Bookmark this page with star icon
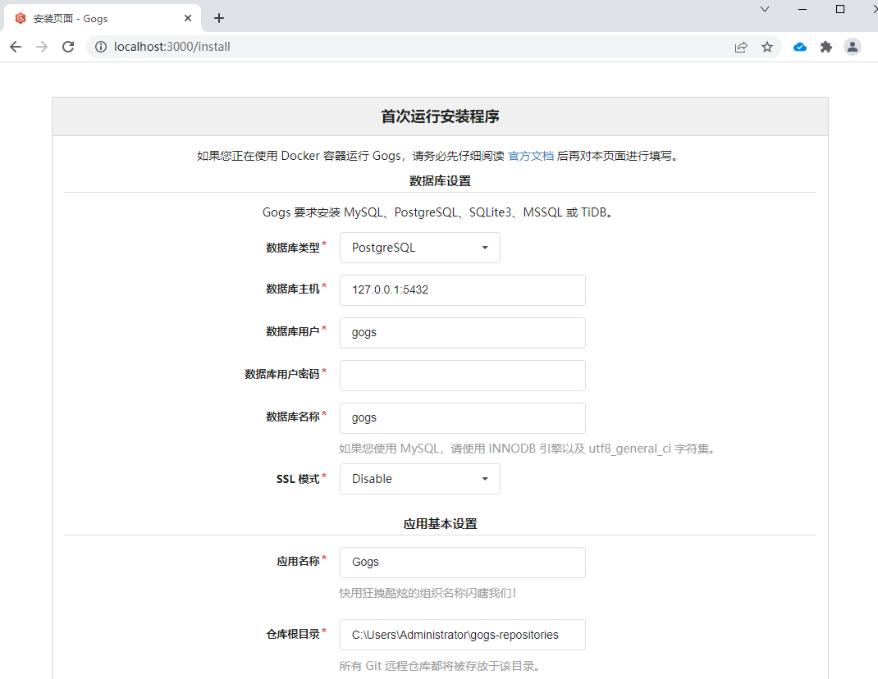 tap(767, 47)
